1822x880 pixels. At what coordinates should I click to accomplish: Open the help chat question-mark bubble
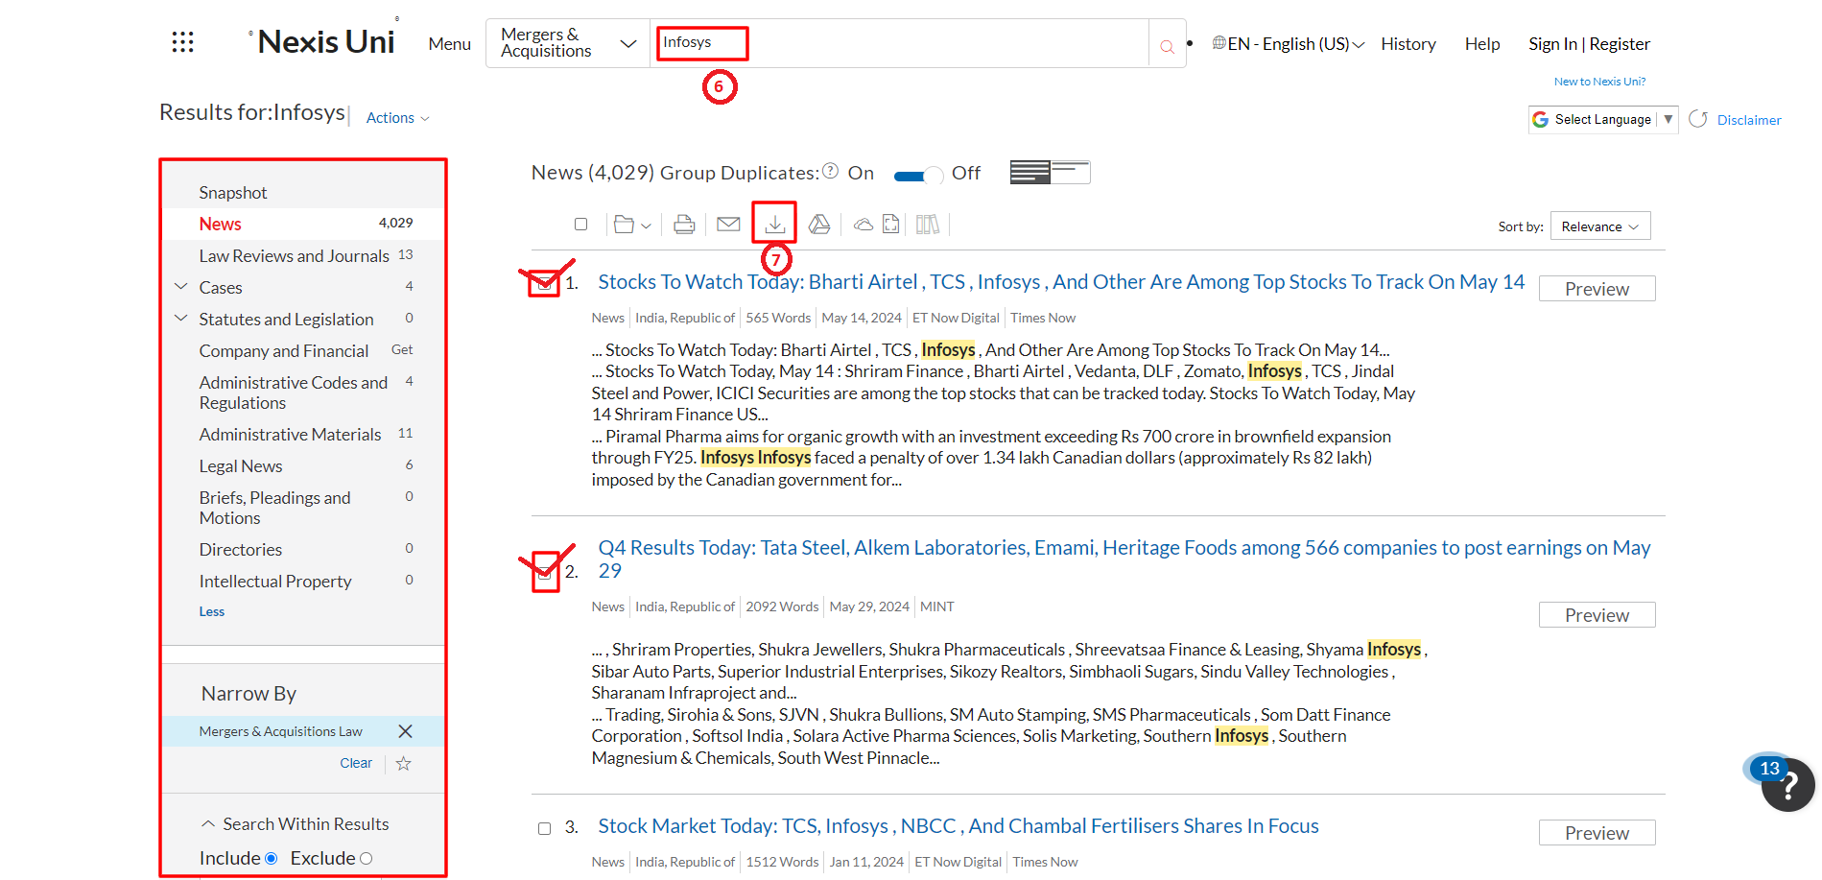tap(1787, 785)
